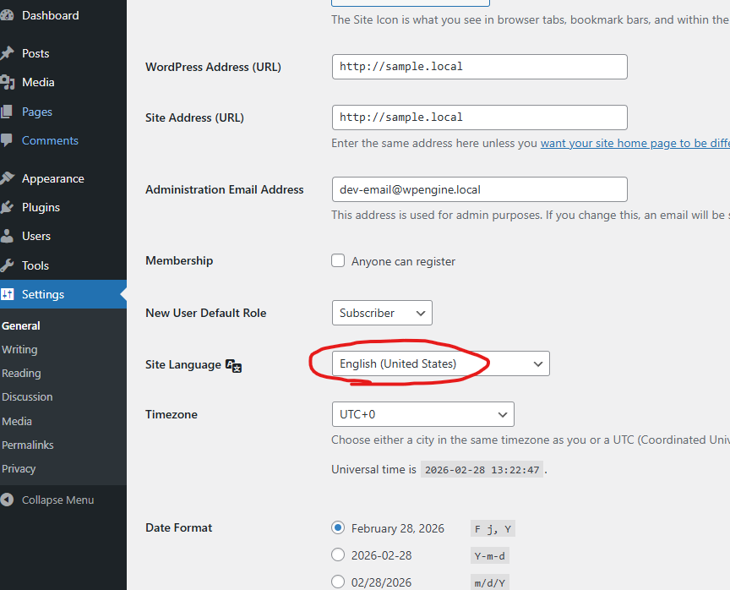The width and height of the screenshot is (730, 590).
Task: Click the Pages icon in sidebar
Action: 7,112
